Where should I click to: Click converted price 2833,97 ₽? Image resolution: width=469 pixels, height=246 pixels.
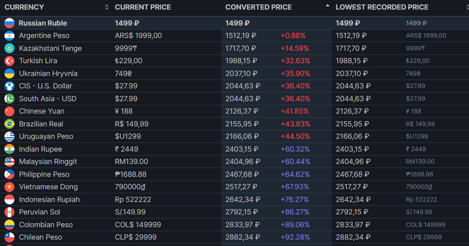click(243, 225)
